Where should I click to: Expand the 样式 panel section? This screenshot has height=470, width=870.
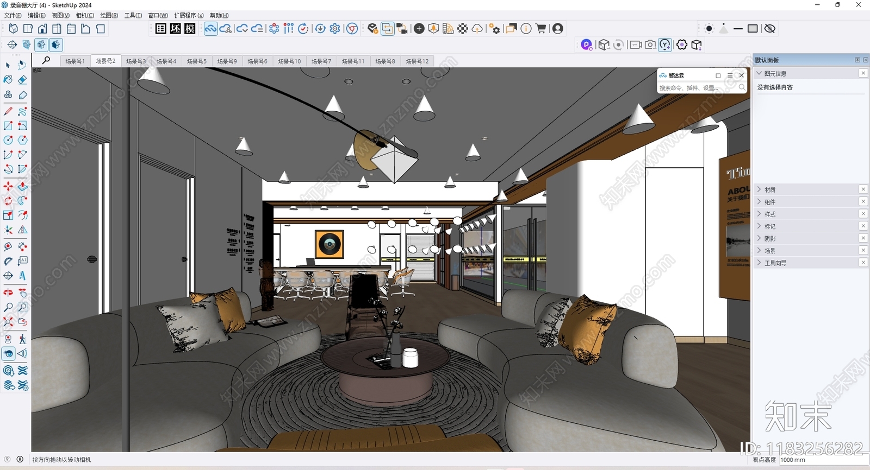click(760, 214)
